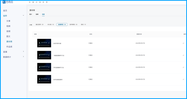Click the date in 电脑直播操作方法 row
187x99 pixels.
pos(140,55)
